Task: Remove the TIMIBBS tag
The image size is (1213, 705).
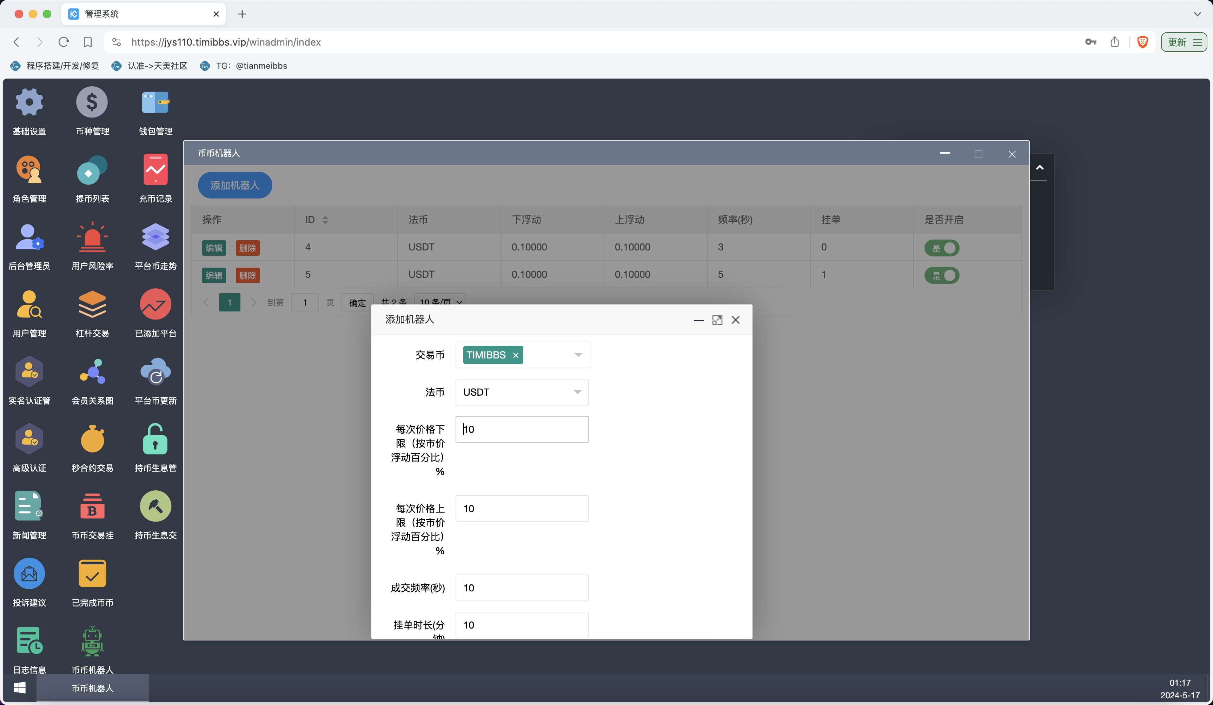Action: [x=516, y=355]
